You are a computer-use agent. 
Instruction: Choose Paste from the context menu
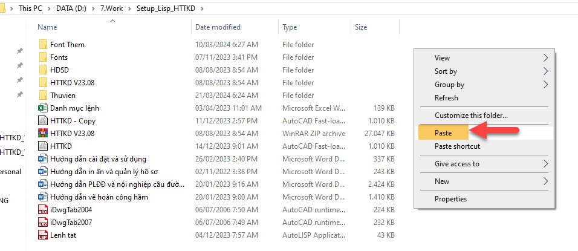point(443,133)
